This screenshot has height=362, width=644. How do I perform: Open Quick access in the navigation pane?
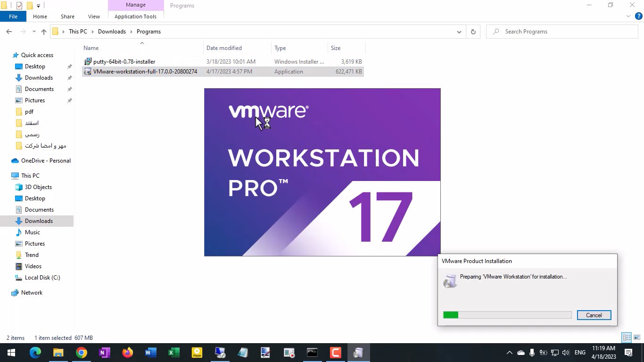pyautogui.click(x=37, y=55)
